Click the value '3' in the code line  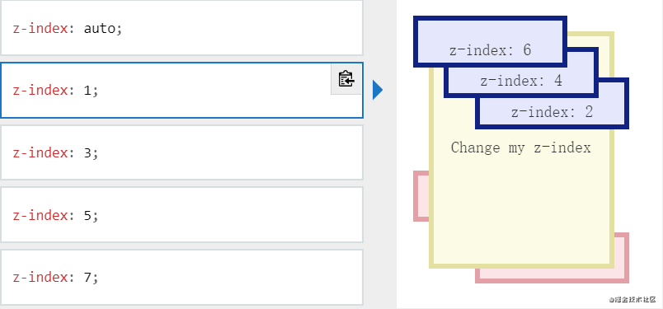pos(87,153)
